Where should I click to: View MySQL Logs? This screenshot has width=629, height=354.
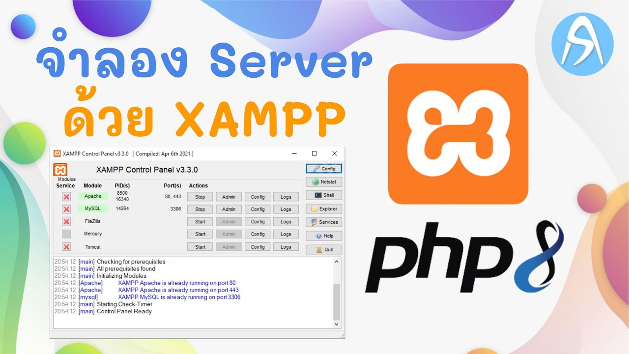(286, 209)
